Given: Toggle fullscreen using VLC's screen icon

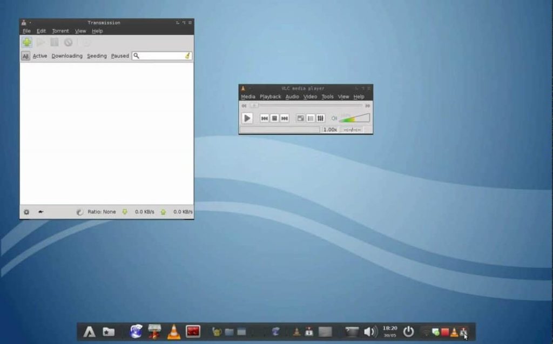Looking at the screenshot, I should tap(300, 118).
